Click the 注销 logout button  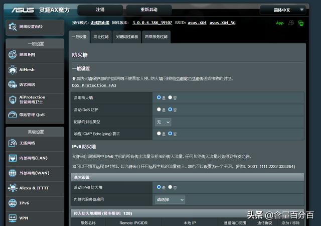(x=100, y=10)
